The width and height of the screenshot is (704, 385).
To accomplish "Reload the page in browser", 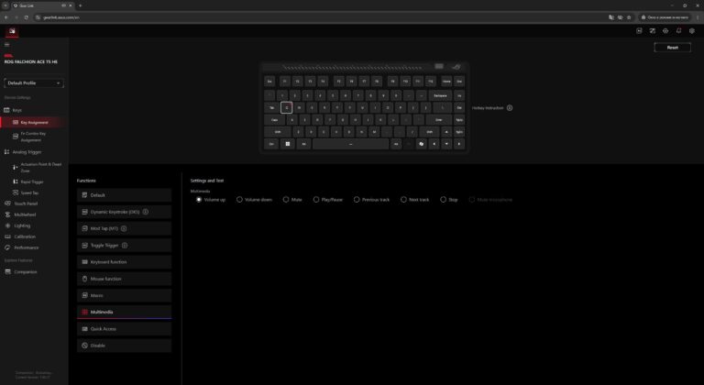I will (x=26, y=17).
